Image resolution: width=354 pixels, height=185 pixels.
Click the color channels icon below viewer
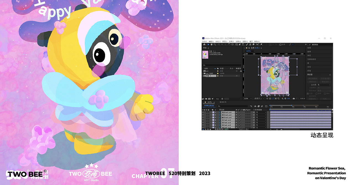[x=283, y=98]
